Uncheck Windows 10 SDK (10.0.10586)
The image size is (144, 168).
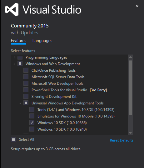click(x=32, y=122)
